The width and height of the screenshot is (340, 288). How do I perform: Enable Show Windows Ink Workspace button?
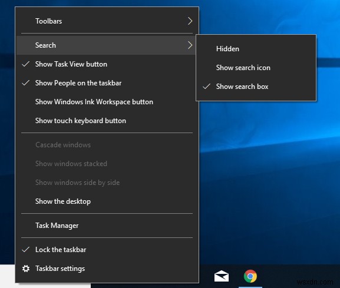point(107,102)
